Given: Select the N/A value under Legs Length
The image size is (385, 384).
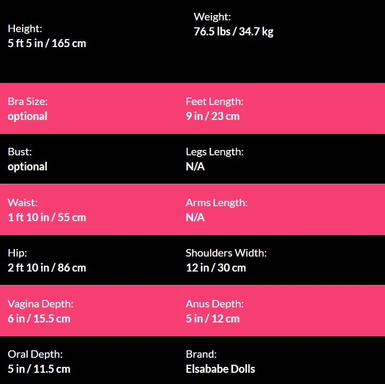Looking at the screenshot, I should (195, 167).
